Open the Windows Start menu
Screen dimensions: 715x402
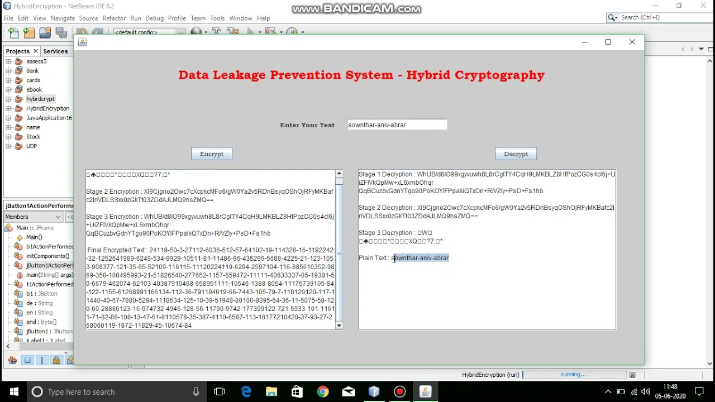coord(13,392)
